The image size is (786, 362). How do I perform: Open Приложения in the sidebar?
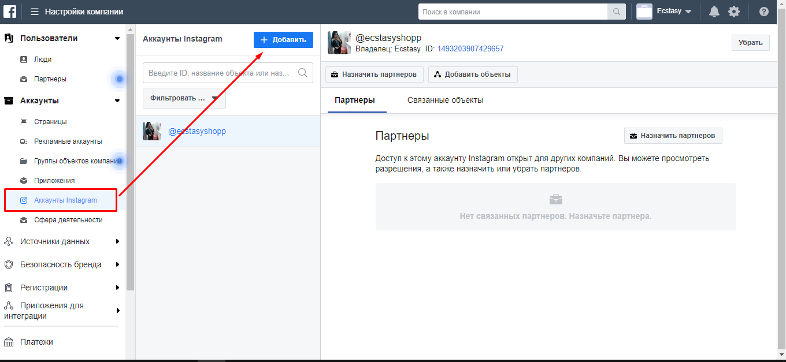click(x=54, y=180)
